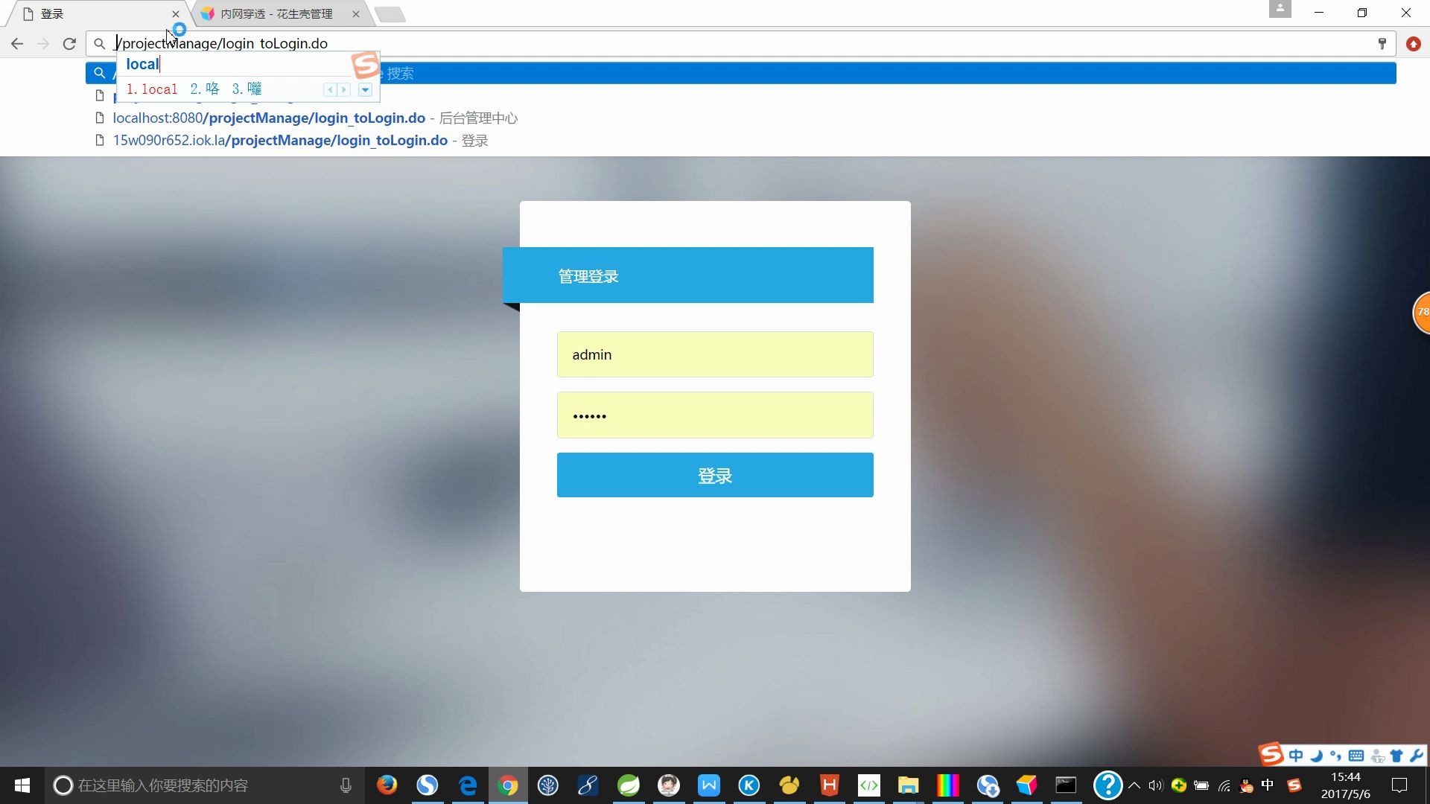
Task: Click the orange floating 78 badge
Action: (x=1422, y=313)
